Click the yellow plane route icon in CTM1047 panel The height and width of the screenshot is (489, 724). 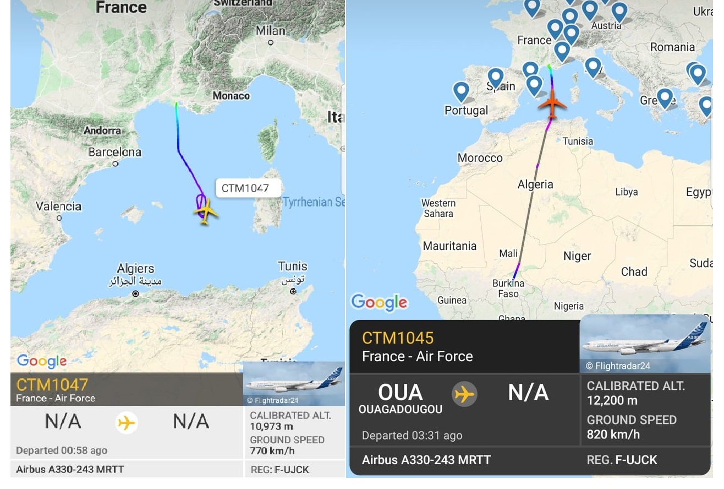coord(127,423)
